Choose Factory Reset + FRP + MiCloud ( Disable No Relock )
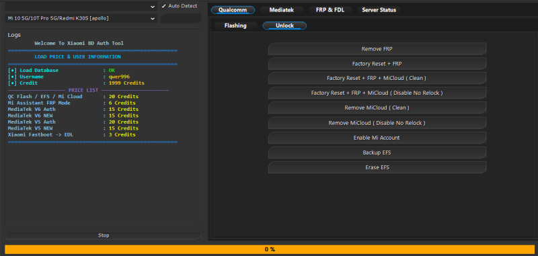The image size is (538, 256). [x=377, y=93]
